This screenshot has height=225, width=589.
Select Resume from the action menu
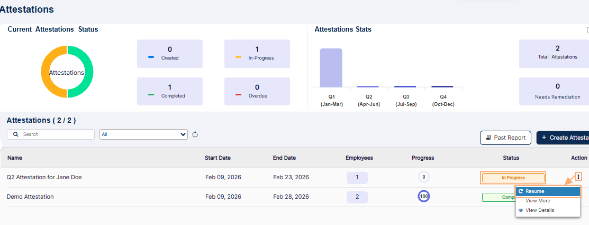[x=548, y=191]
